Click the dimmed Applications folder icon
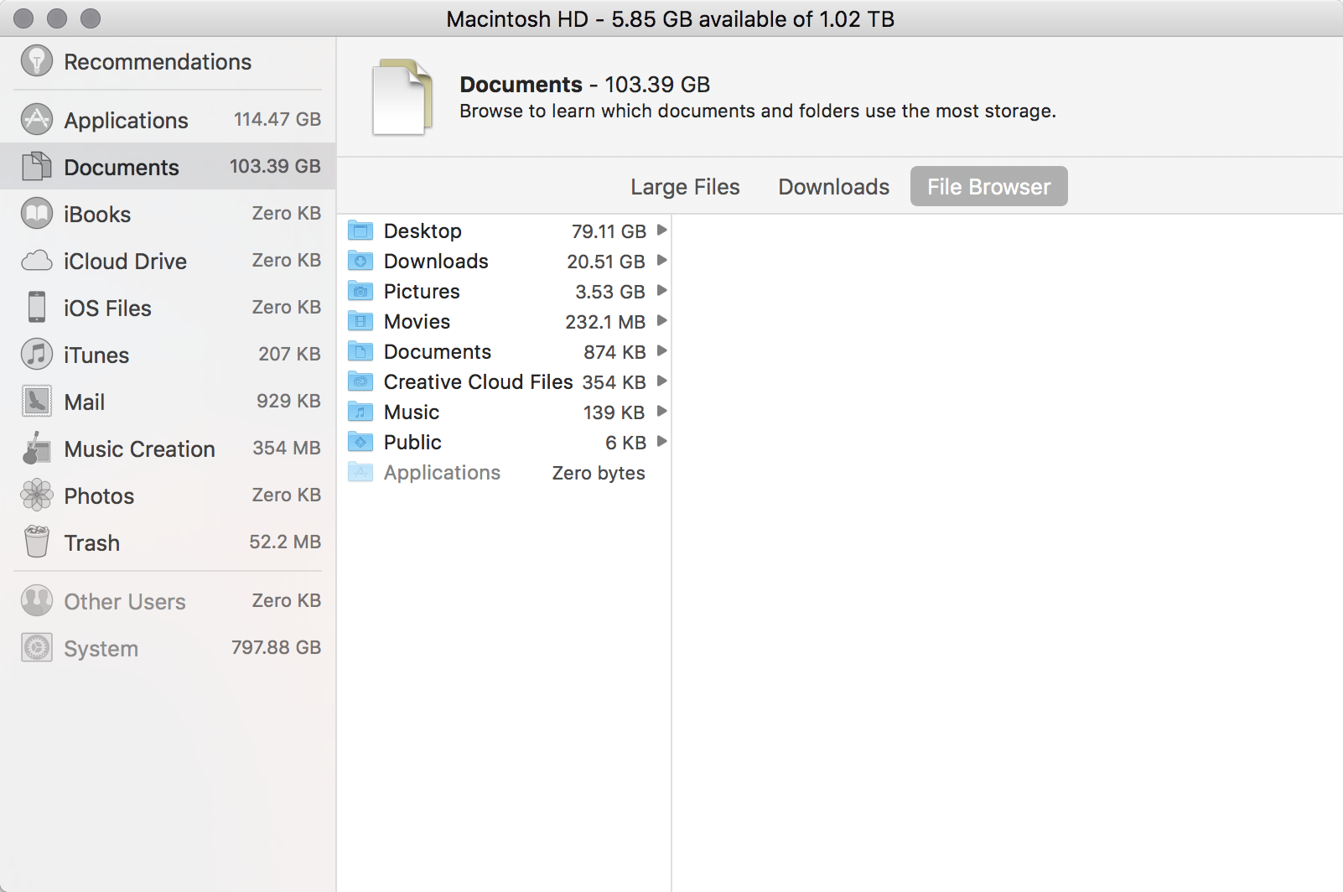Viewport: 1343px width, 892px height. click(x=360, y=472)
